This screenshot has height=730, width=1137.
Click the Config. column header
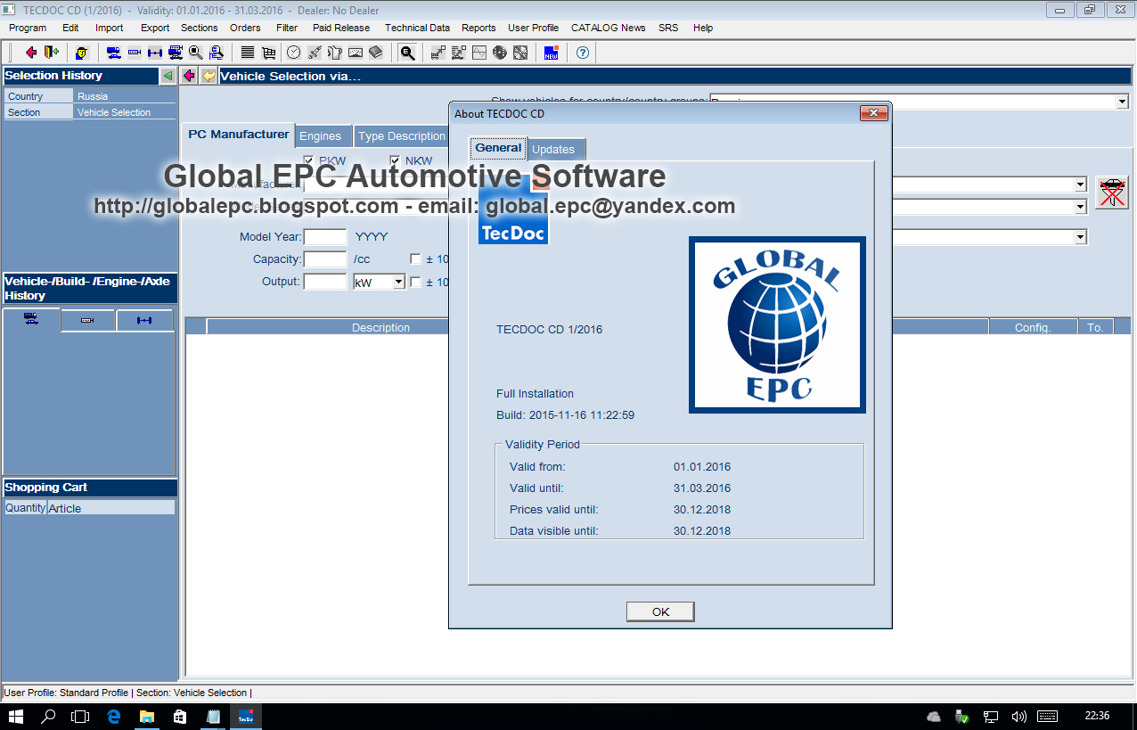click(1033, 327)
